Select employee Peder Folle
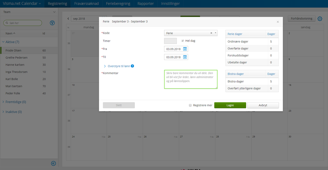 (29, 93)
